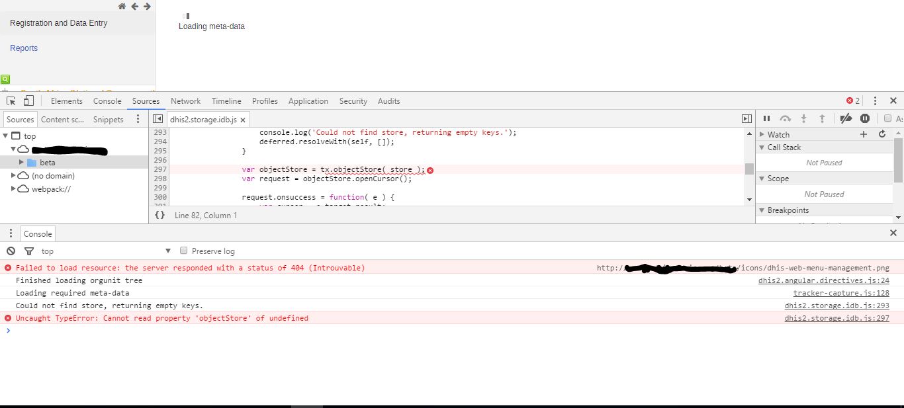Open the console filter icon
This screenshot has height=408, width=904.
click(x=28, y=251)
